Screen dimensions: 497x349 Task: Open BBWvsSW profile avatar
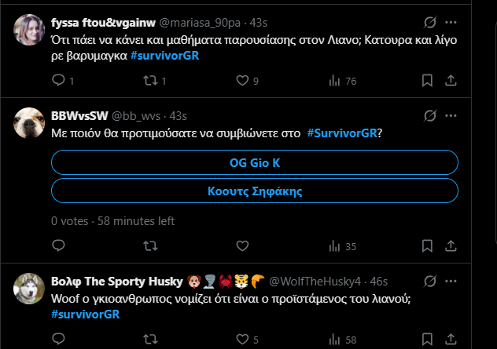(28, 120)
